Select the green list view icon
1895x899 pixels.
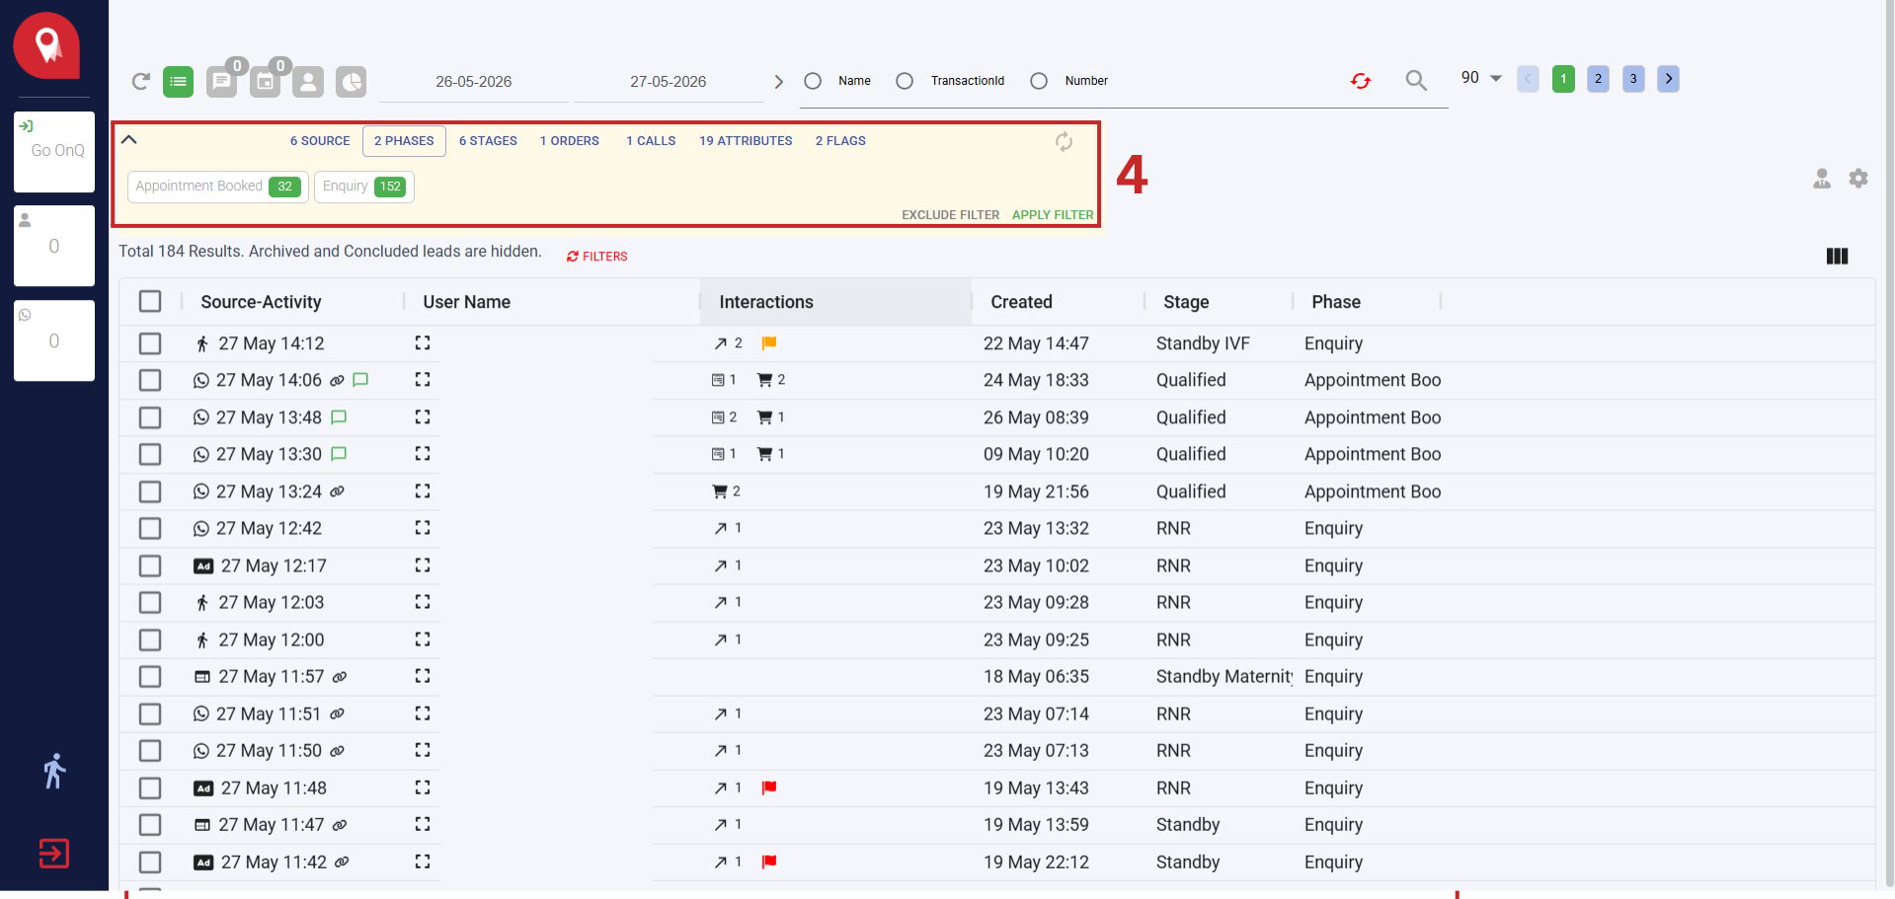pos(179,82)
